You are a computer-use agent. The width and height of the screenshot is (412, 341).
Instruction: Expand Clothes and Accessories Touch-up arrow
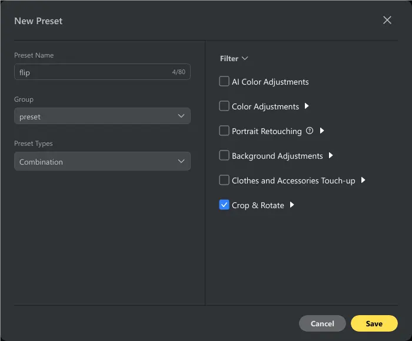pyautogui.click(x=363, y=180)
